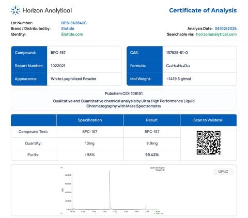The width and height of the screenshot is (248, 218).
Task: Click the Horizon Analytical logo icon
Action: 15,10
